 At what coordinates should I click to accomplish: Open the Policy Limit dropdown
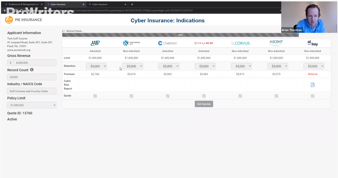click(x=32, y=105)
